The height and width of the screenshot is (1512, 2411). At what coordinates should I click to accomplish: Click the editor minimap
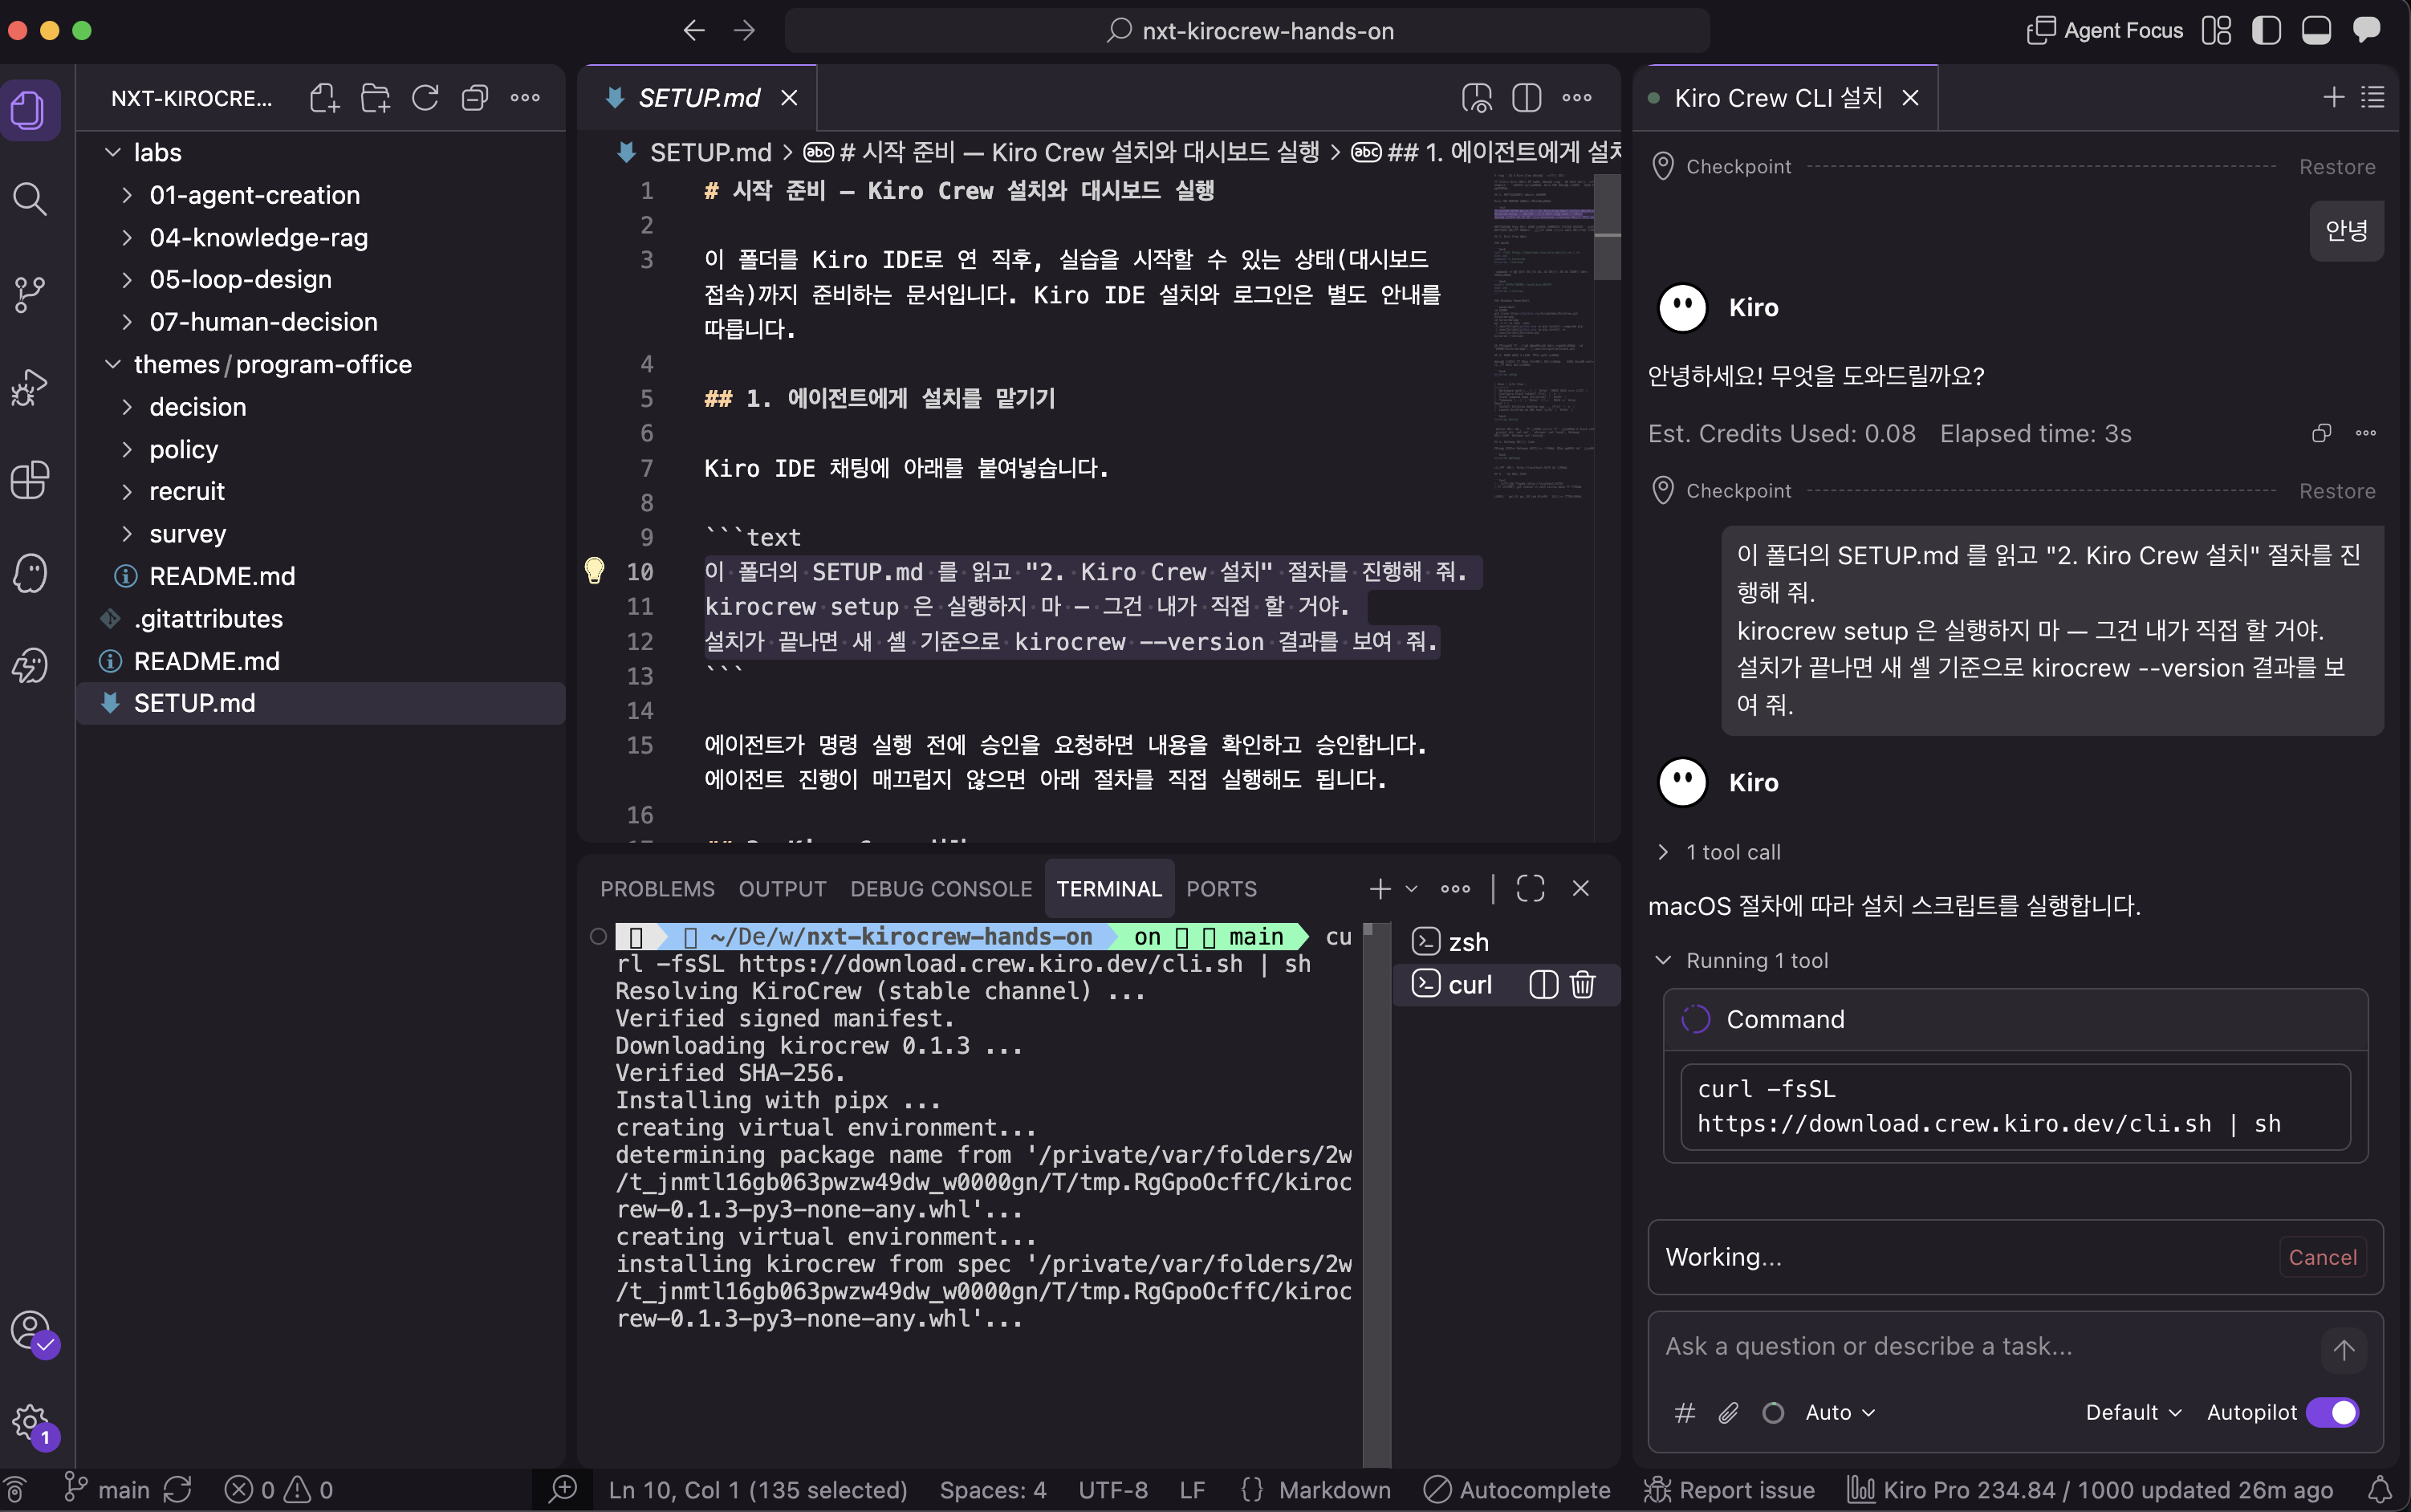click(x=1544, y=338)
